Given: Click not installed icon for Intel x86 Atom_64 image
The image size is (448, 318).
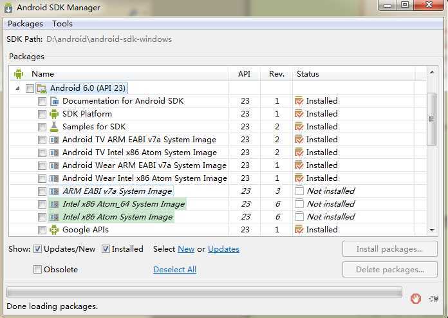Looking at the screenshot, I should (299, 203).
